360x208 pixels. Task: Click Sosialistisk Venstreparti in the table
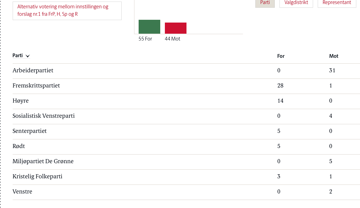44,116
